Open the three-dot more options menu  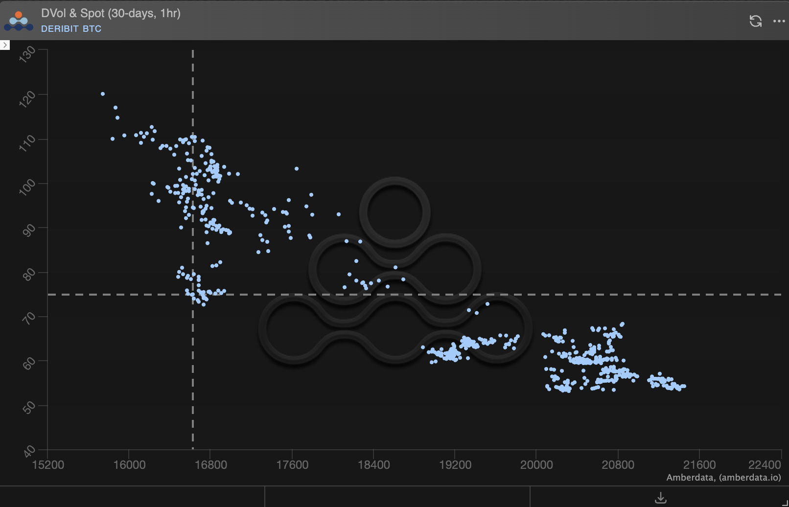click(x=779, y=21)
